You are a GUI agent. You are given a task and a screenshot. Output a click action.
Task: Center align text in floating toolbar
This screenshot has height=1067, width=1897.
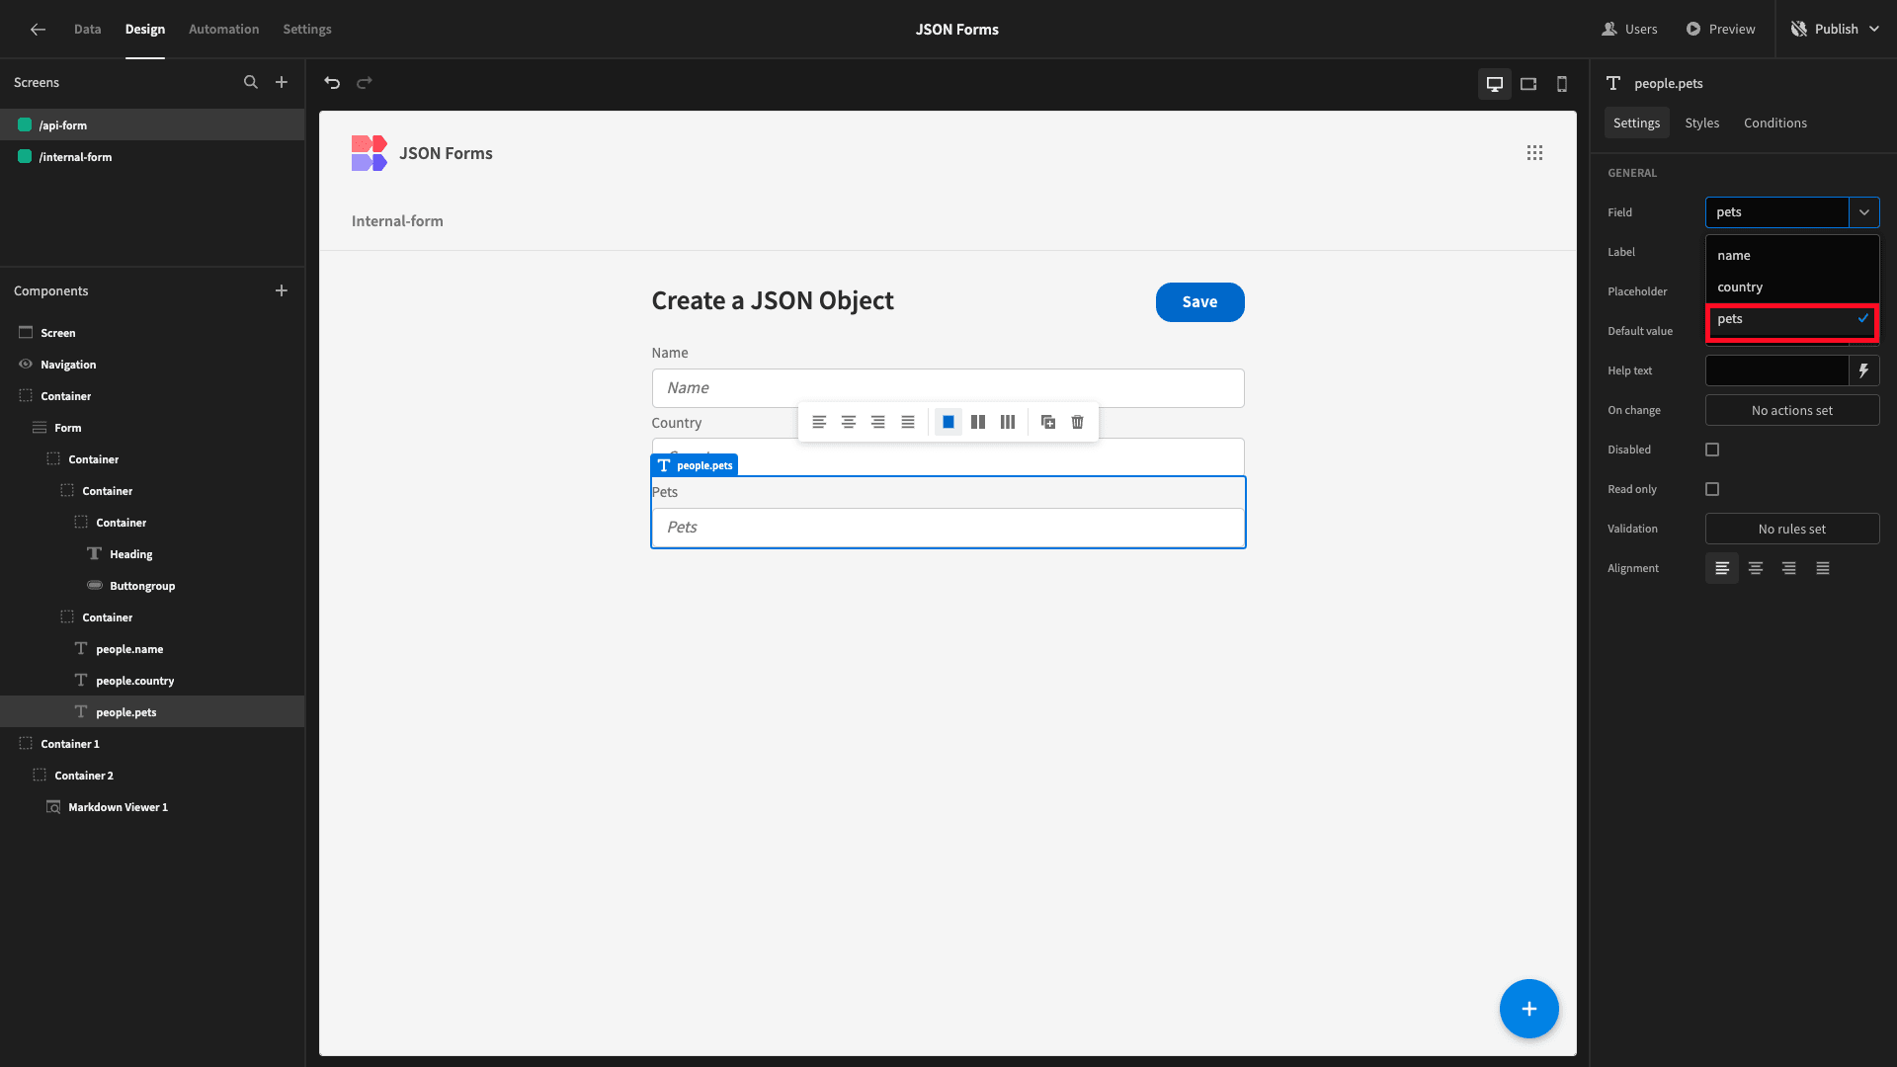point(849,423)
